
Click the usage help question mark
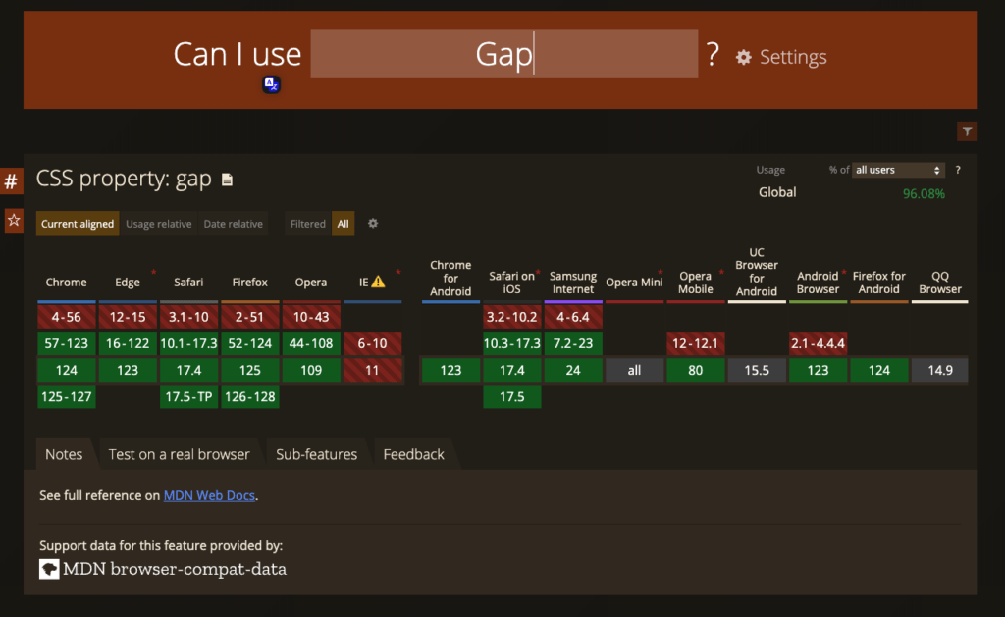pos(958,170)
